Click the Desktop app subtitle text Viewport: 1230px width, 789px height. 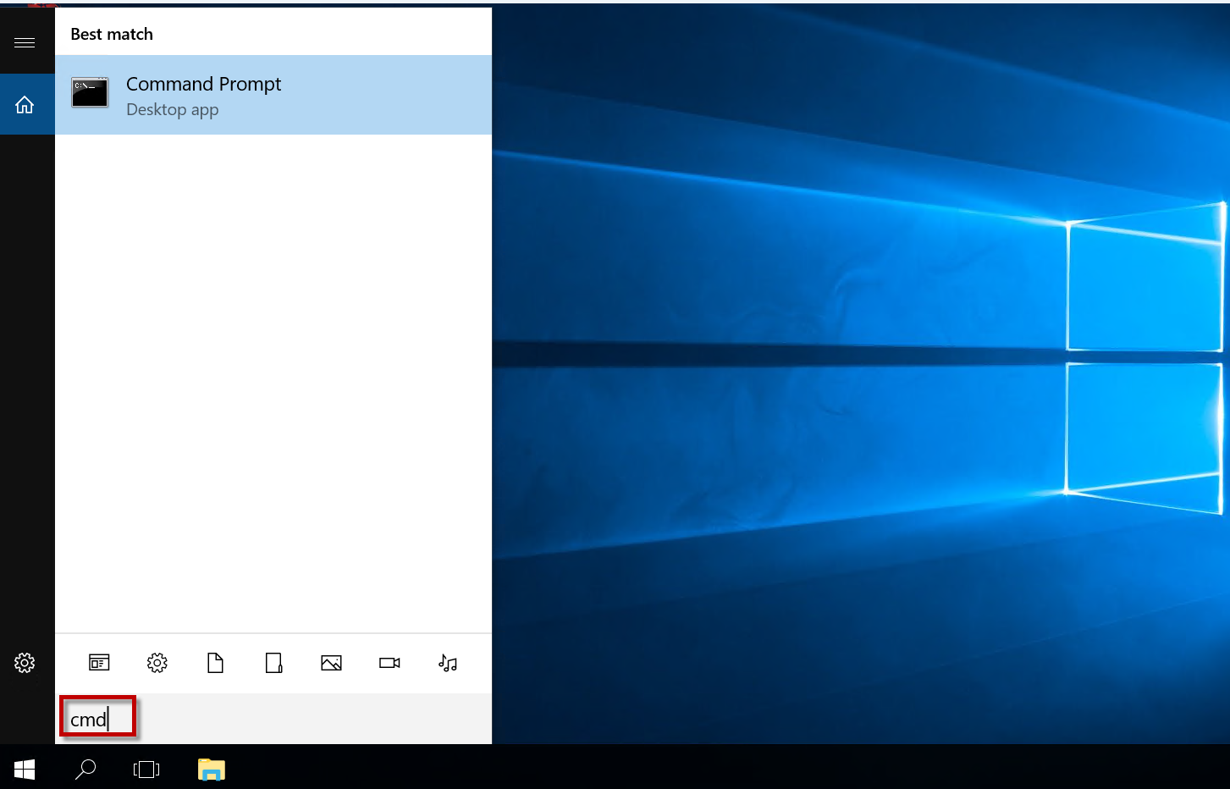pos(172,110)
